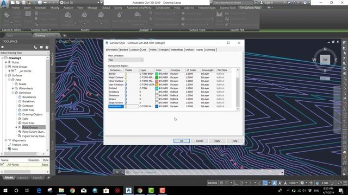
Task: Open new drawing tab plus button
Action: click(64, 35)
